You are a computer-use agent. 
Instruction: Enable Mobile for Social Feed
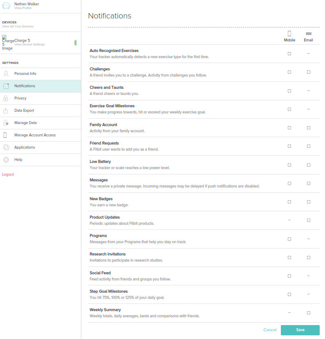coord(289,276)
